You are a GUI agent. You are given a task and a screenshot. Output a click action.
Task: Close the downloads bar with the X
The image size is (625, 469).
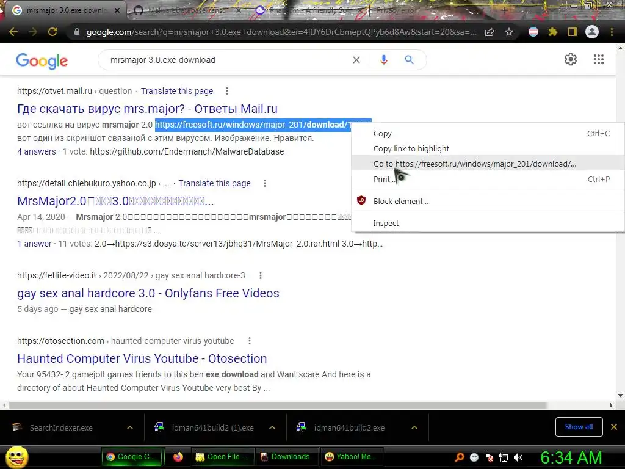click(614, 427)
